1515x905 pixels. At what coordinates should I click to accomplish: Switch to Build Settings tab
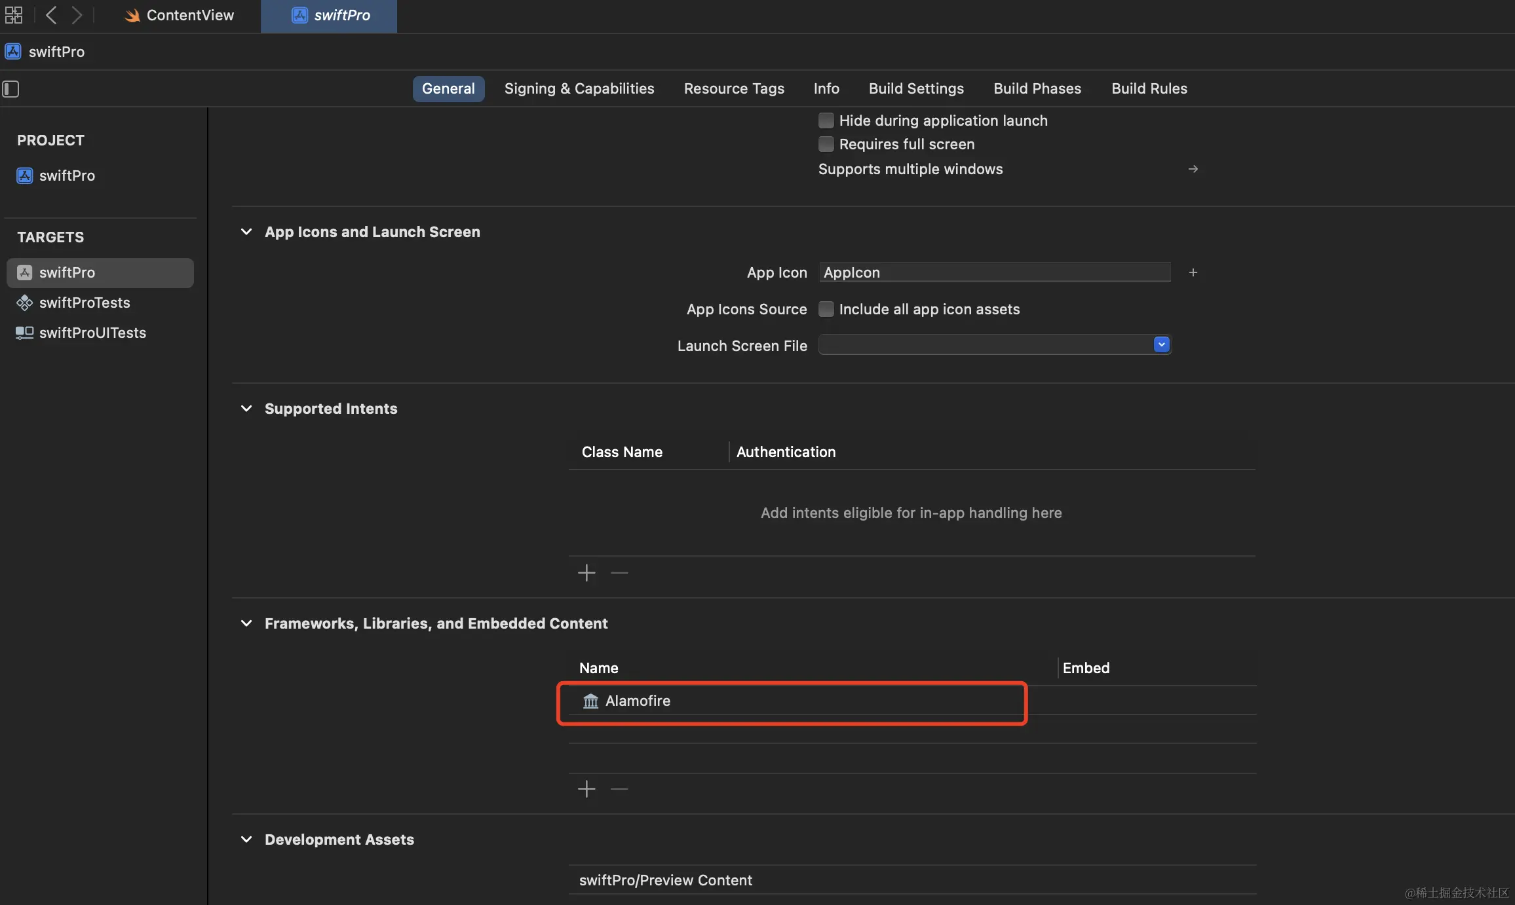916,88
